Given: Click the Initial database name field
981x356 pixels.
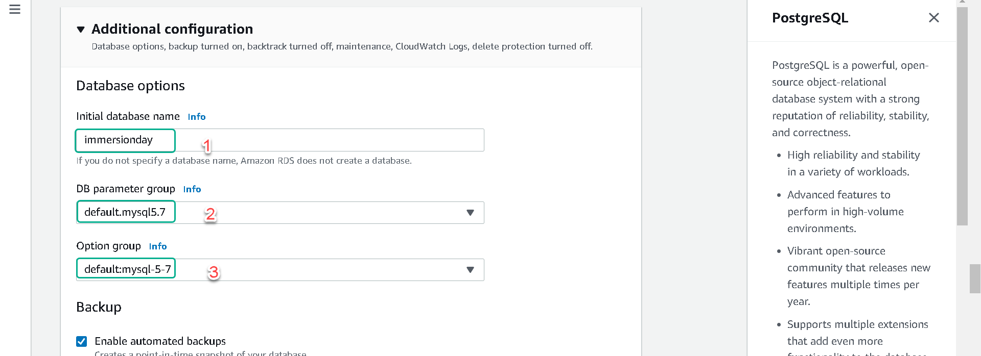Looking at the screenshot, I should coord(280,140).
